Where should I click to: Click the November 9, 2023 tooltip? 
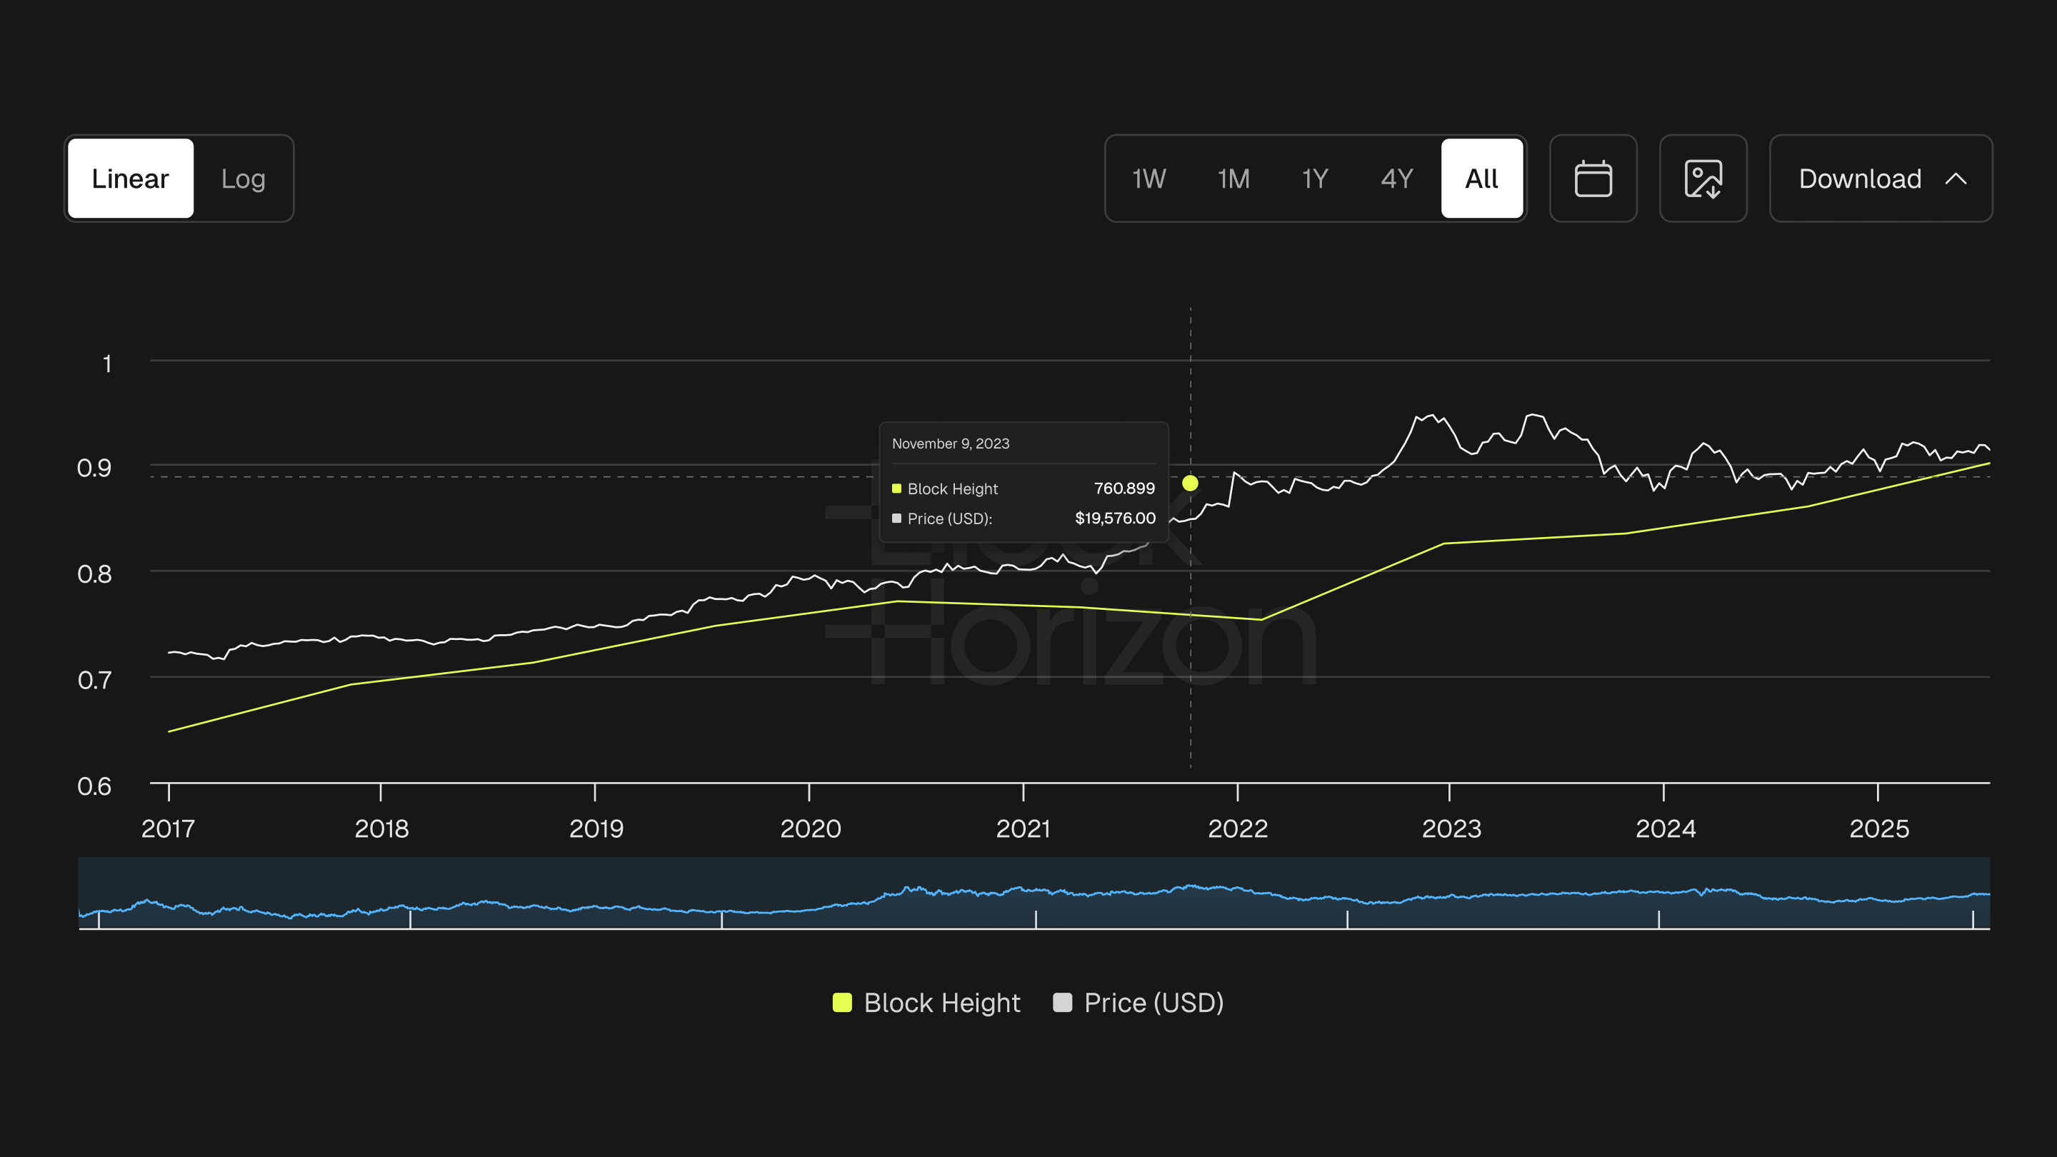point(1023,482)
